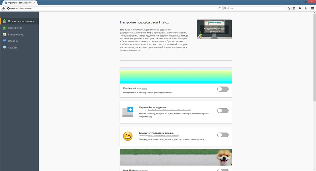Image resolution: width=316 pixels, height=171 pixels.
Task: Select 'Получить дополнения' in sidebar
Action: (19, 21)
